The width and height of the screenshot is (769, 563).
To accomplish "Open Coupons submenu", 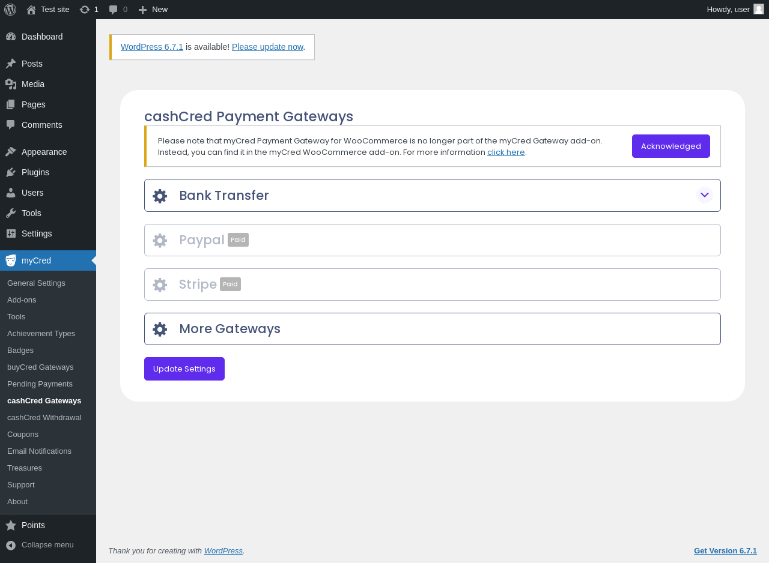I will point(48,434).
